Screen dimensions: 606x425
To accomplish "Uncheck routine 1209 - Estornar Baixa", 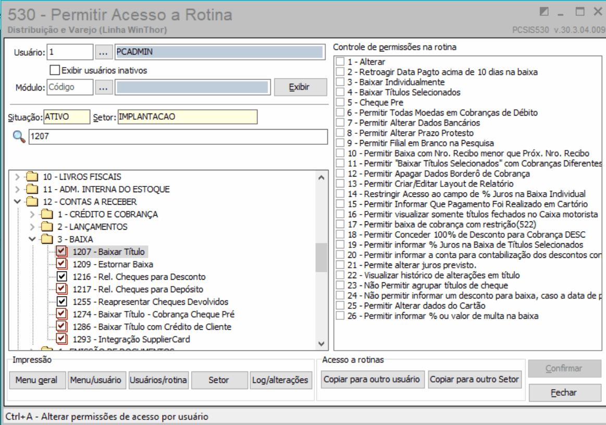I will point(61,264).
